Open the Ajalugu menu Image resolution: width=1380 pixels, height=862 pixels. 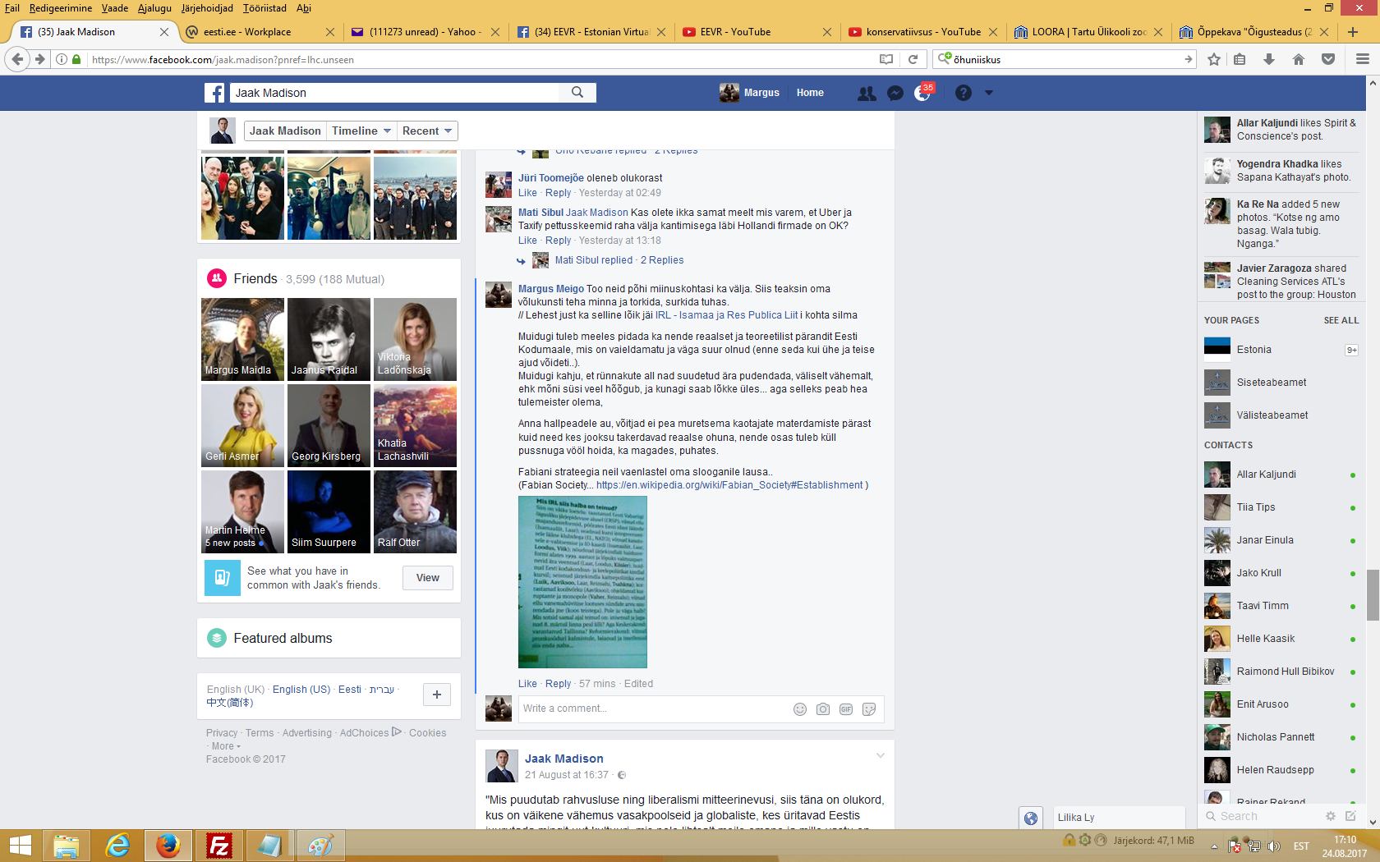tap(154, 8)
